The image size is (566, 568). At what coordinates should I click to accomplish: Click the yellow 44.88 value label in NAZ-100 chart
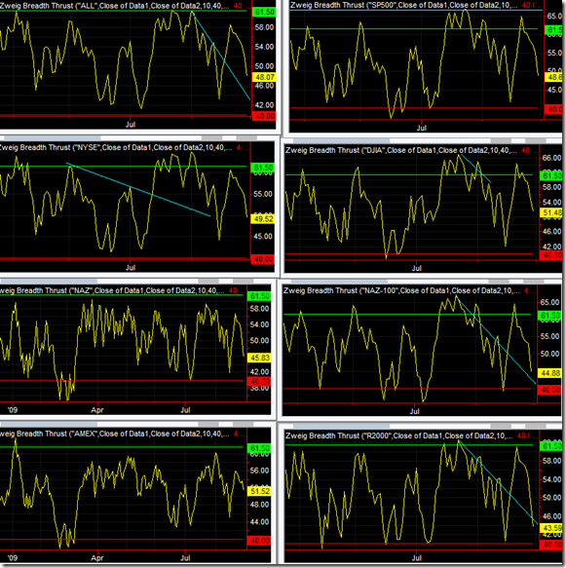click(x=550, y=373)
